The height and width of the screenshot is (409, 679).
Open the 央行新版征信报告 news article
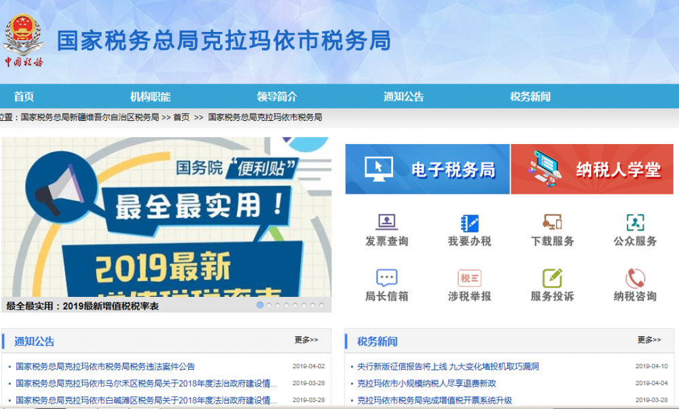point(448,366)
